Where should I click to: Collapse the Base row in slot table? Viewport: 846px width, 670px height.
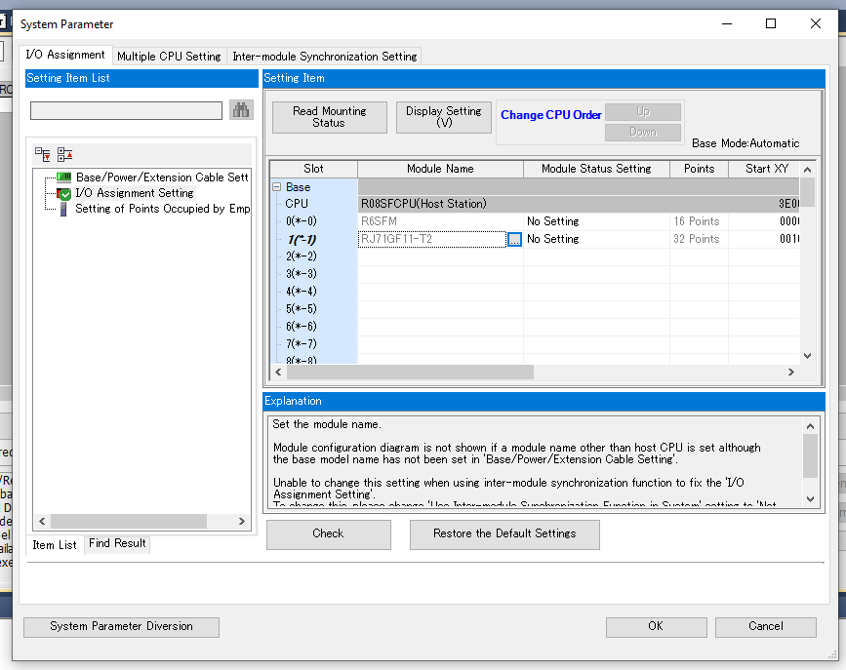click(x=277, y=186)
